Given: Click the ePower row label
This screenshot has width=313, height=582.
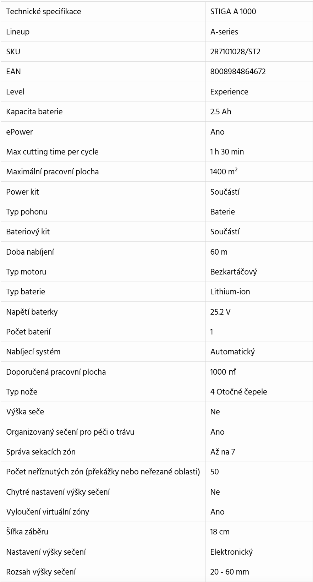Looking at the screenshot, I should click(x=20, y=132).
